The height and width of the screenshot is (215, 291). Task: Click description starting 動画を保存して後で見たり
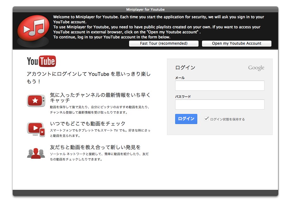coord(100,110)
